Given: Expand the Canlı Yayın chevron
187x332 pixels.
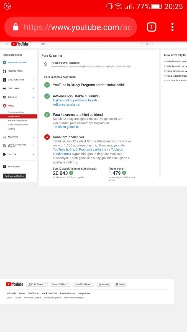Looking at the screenshot, I should click(34, 89).
